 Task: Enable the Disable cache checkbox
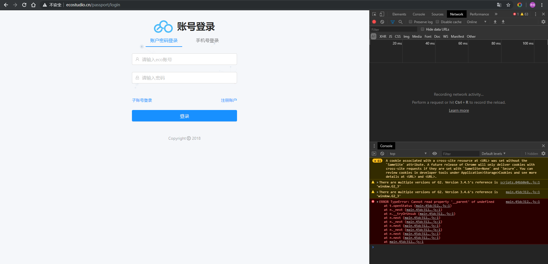pyautogui.click(x=437, y=22)
